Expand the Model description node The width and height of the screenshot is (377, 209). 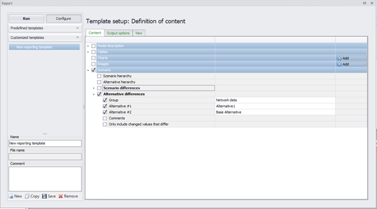88,46
